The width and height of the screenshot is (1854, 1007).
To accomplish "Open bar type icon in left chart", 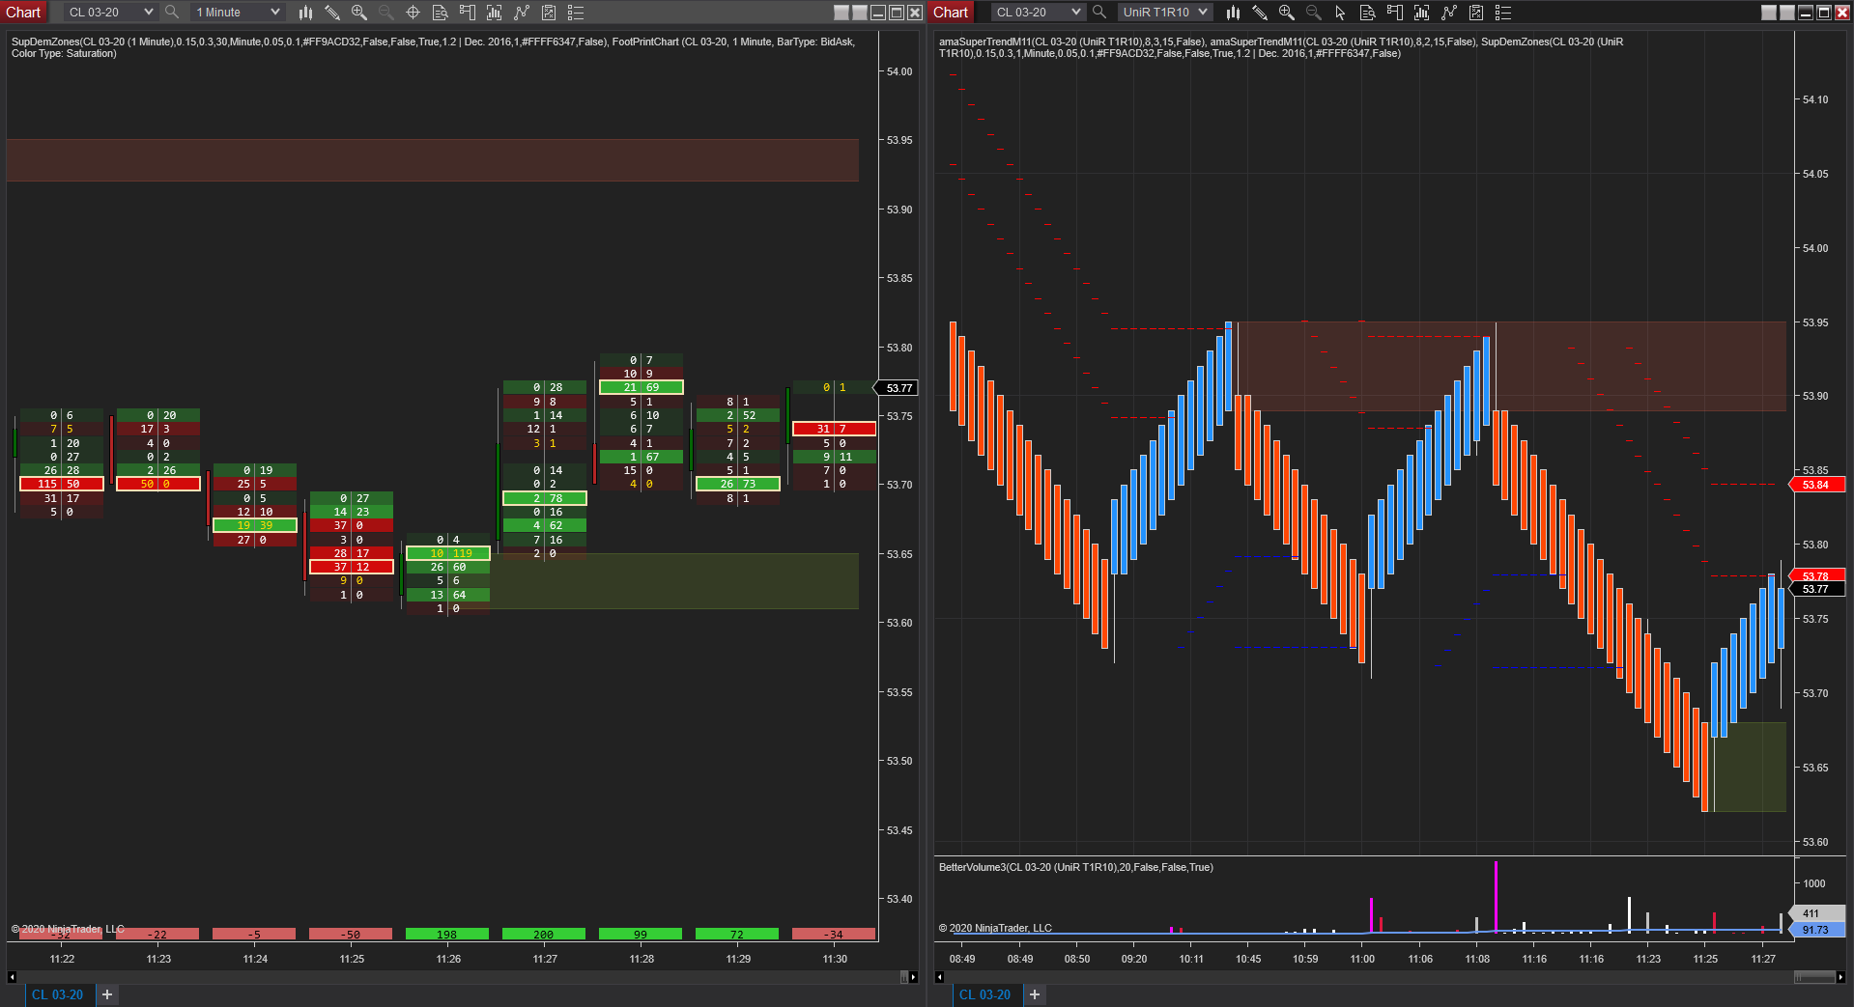I will [x=305, y=13].
